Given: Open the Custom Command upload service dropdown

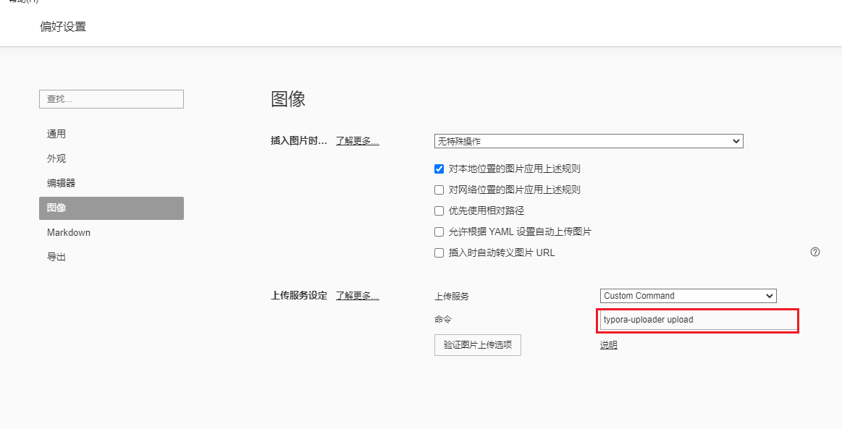Looking at the screenshot, I should pos(689,295).
